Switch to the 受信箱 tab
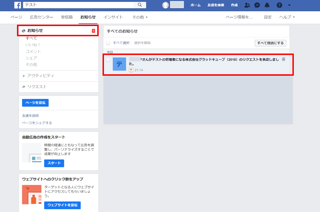This screenshot has height=212, width=320. point(67,17)
